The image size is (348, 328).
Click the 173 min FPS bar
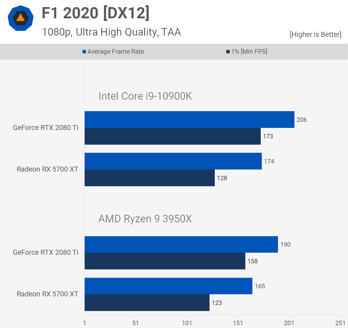tap(172, 136)
